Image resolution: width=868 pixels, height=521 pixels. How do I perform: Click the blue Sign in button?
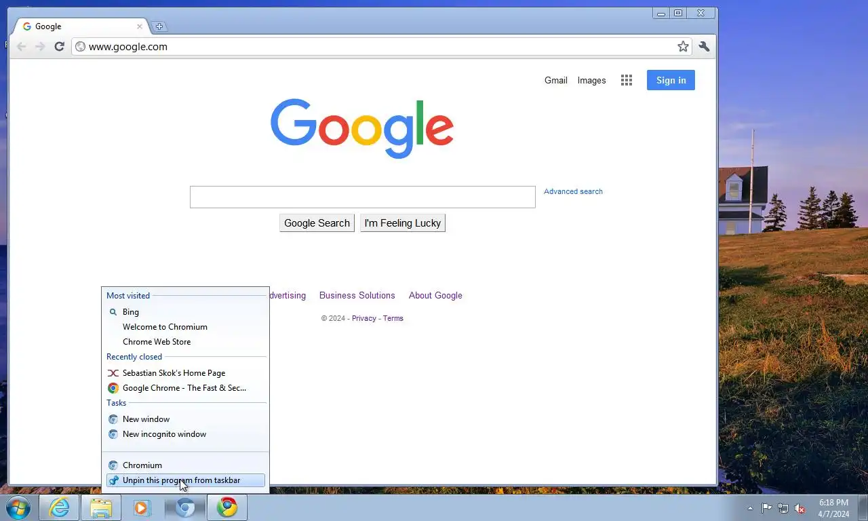point(671,80)
